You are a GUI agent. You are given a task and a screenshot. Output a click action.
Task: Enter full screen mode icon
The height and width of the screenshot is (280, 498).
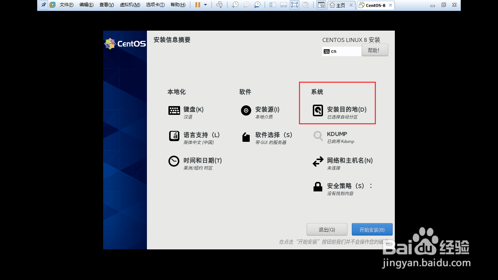(295, 5)
